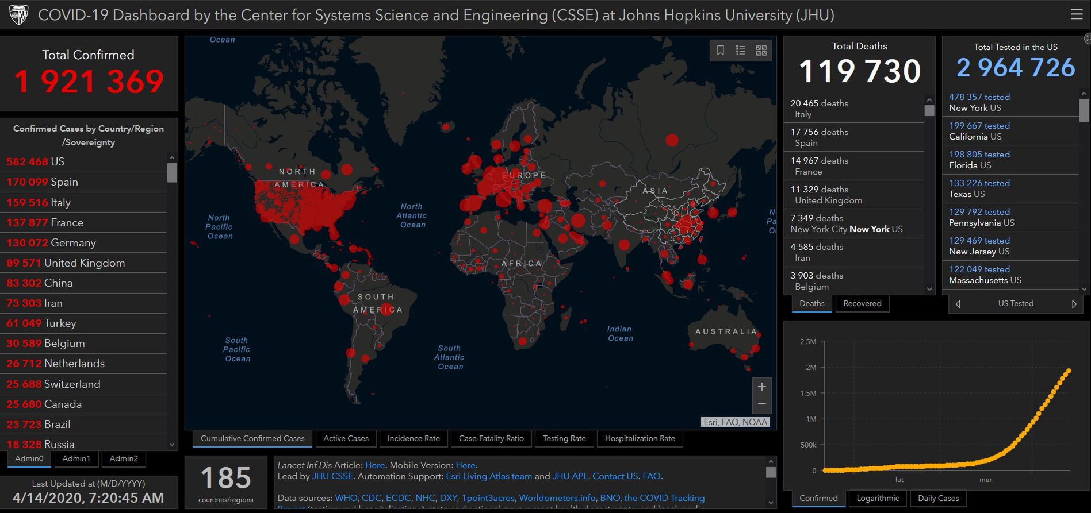The width and height of the screenshot is (1091, 513).
Task: Select New York City deaths entry
Action: [854, 223]
